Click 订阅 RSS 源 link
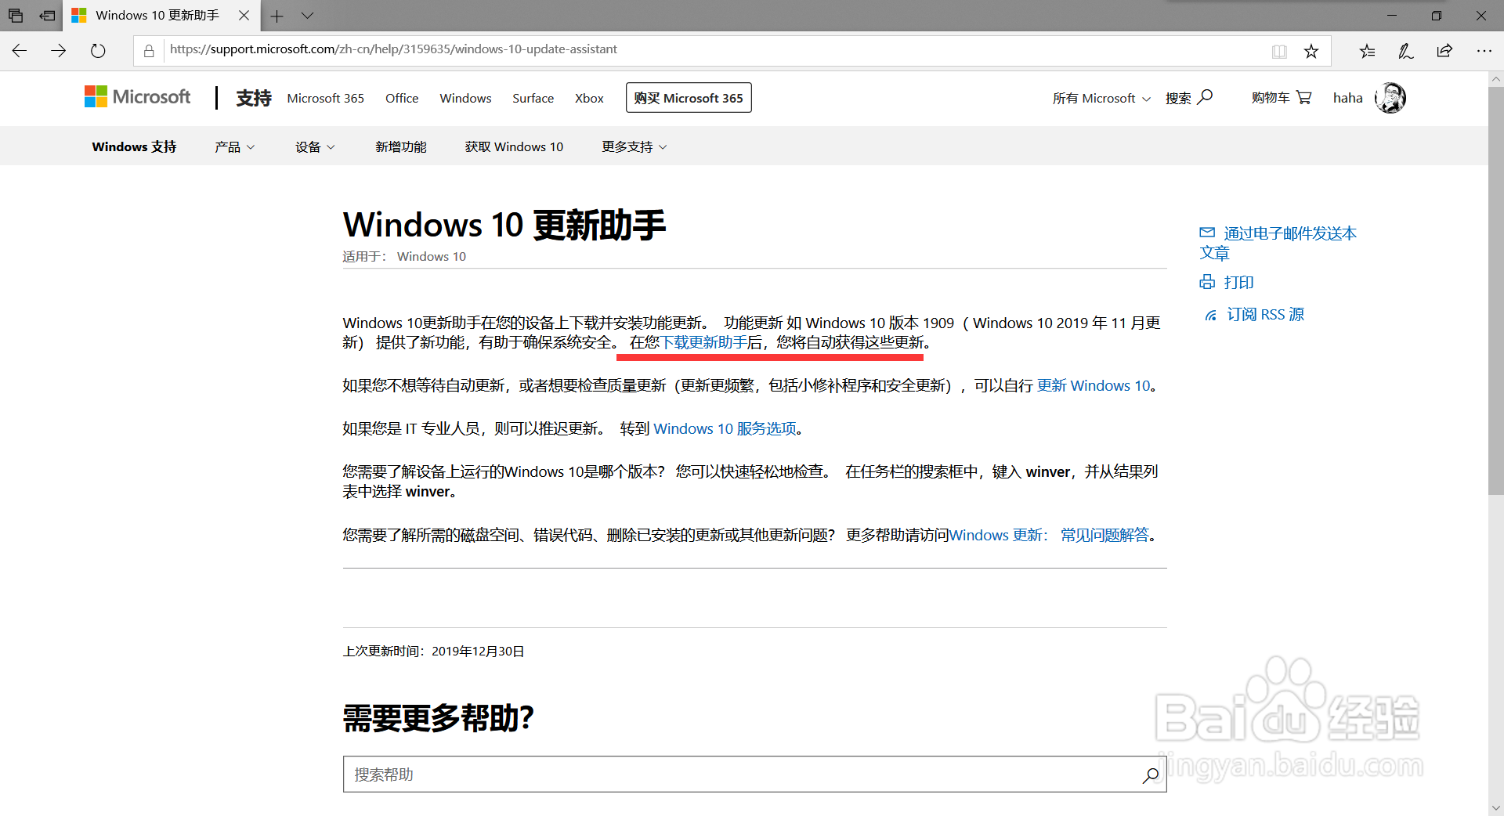The width and height of the screenshot is (1504, 816). [1265, 315]
